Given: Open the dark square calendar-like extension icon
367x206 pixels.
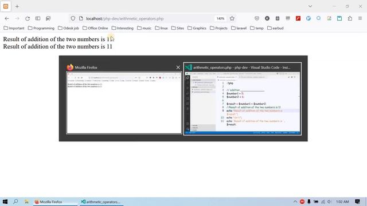Looking at the screenshot, I should point(278,18).
